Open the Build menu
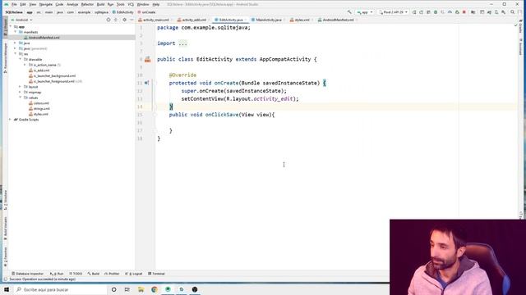 [x=100, y=4]
